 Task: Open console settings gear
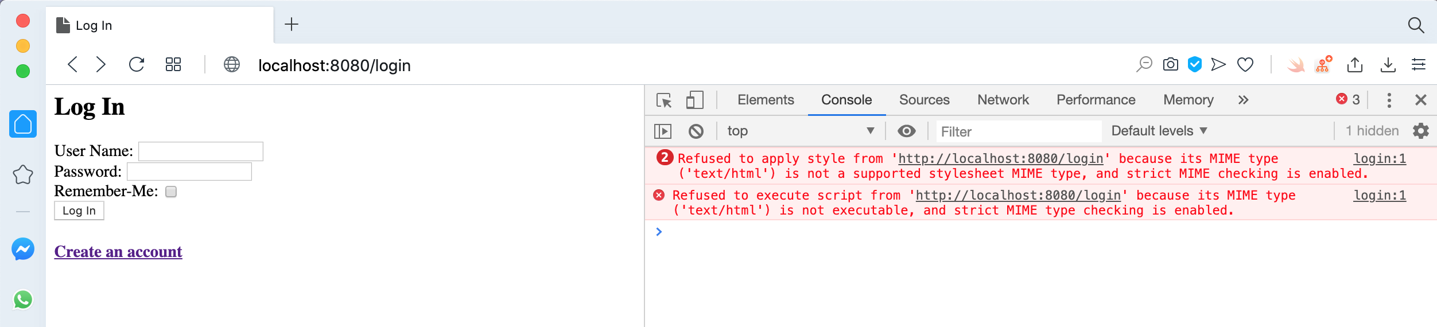click(1421, 131)
